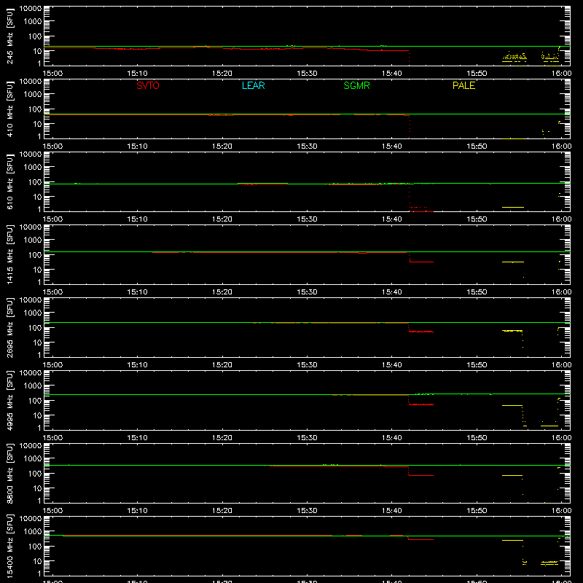Select the "245 MHz [SFU]" axis title
583x583 pixels.
point(10,36)
